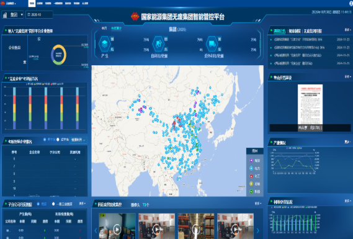
Task: Select the highlighted white tab in top navigation
Action: pos(32,3)
